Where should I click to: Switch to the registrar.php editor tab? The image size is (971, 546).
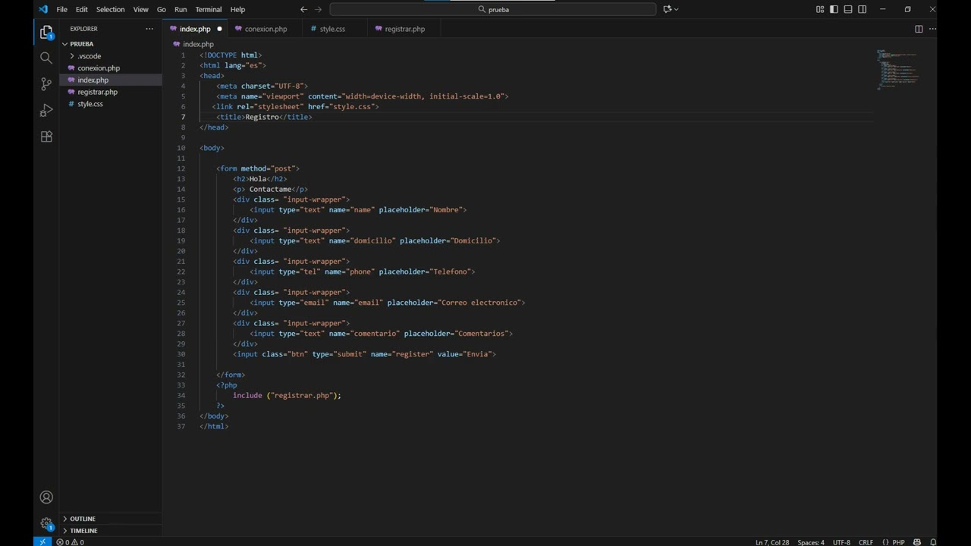coord(404,29)
